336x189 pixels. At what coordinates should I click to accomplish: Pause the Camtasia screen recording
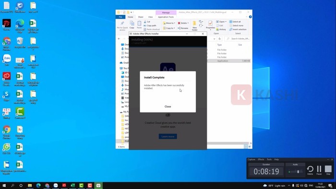click(319, 170)
